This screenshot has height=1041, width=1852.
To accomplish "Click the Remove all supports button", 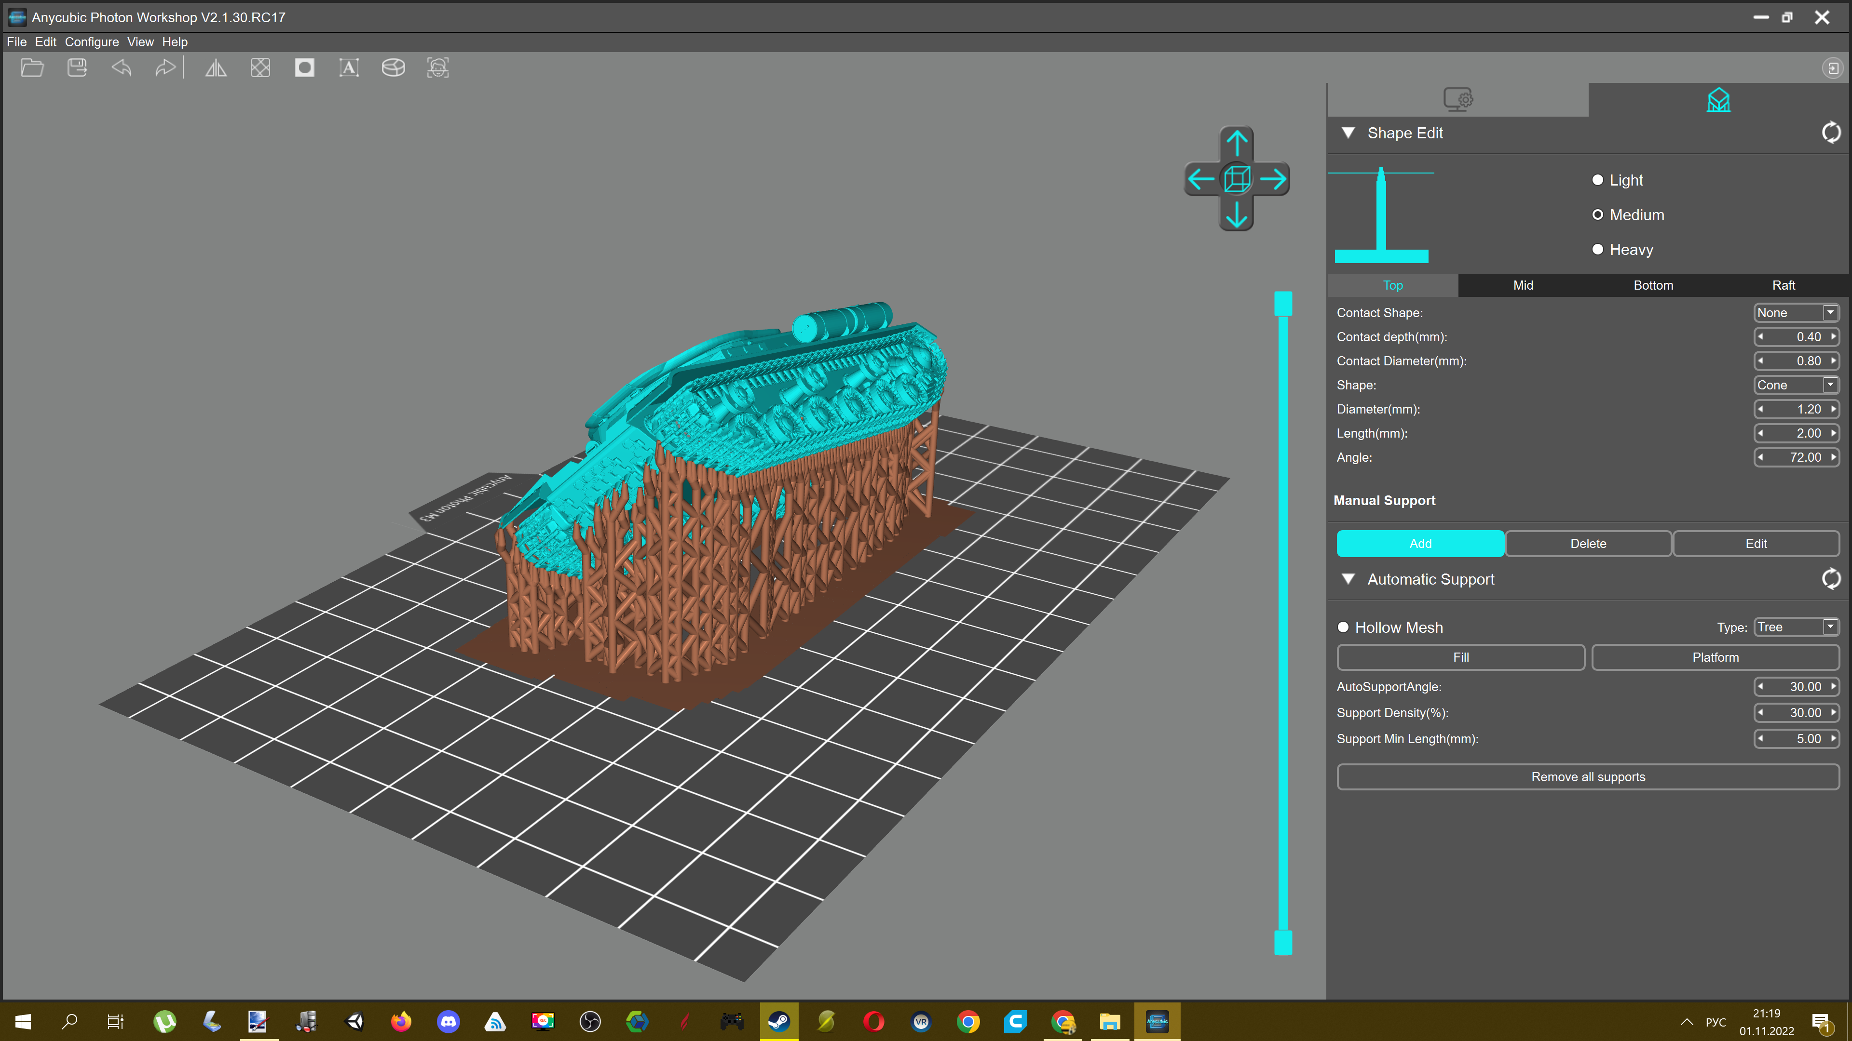I will (x=1587, y=776).
